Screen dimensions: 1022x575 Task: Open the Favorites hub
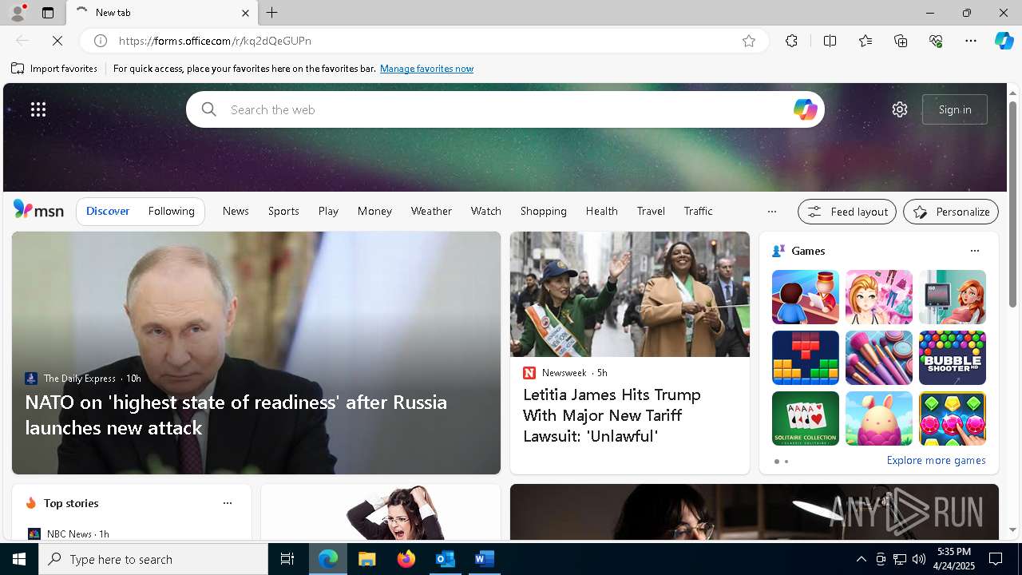click(866, 41)
